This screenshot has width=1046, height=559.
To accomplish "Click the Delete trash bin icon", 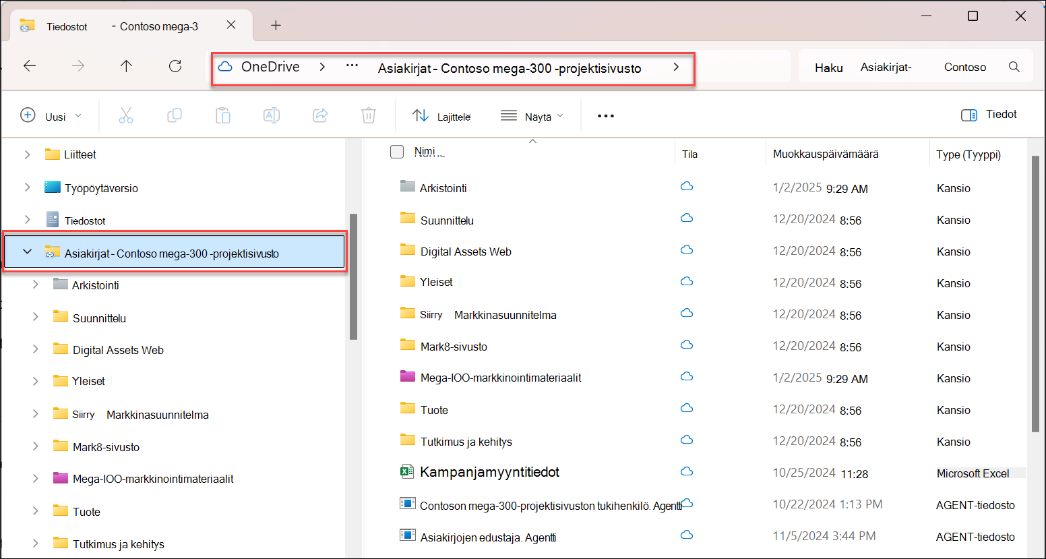I will (369, 115).
